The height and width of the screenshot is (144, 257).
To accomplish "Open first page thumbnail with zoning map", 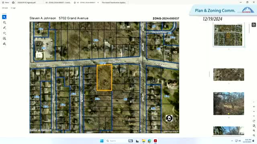I will click(x=228, y=35).
